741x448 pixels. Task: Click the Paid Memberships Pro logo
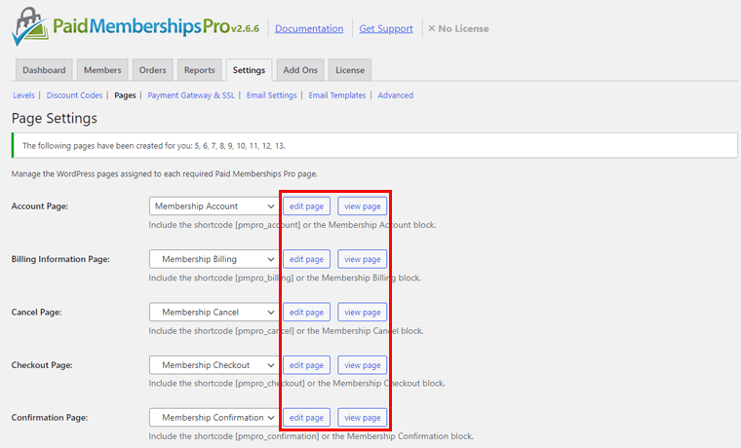[x=121, y=26]
